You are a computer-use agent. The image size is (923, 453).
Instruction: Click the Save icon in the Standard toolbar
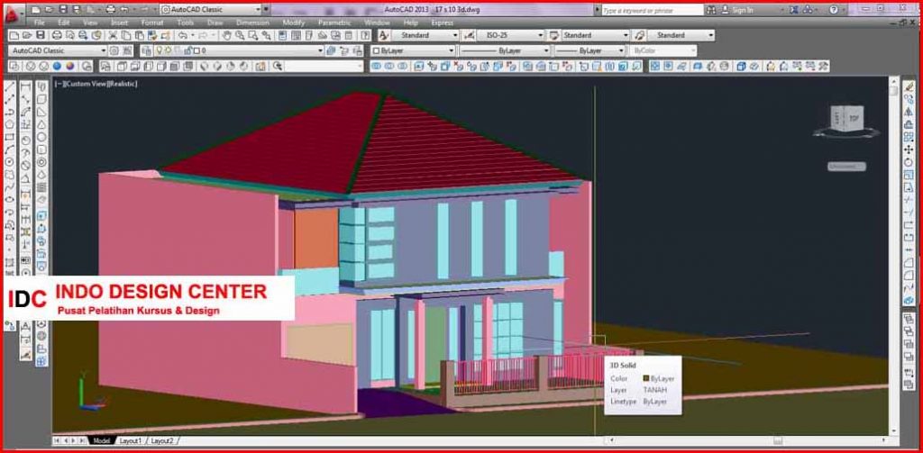click(41, 35)
